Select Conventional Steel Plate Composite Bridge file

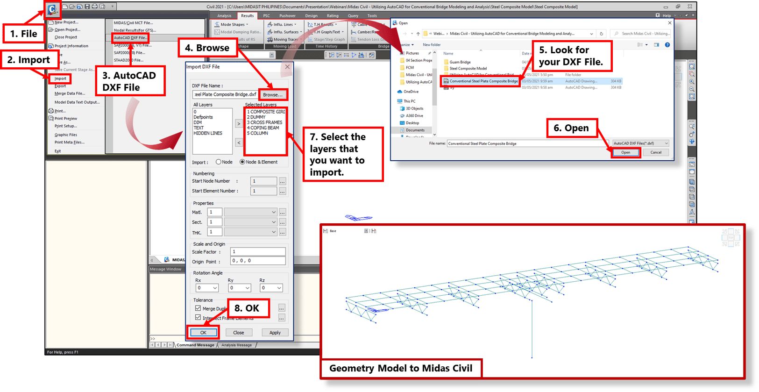pyautogui.click(x=483, y=81)
